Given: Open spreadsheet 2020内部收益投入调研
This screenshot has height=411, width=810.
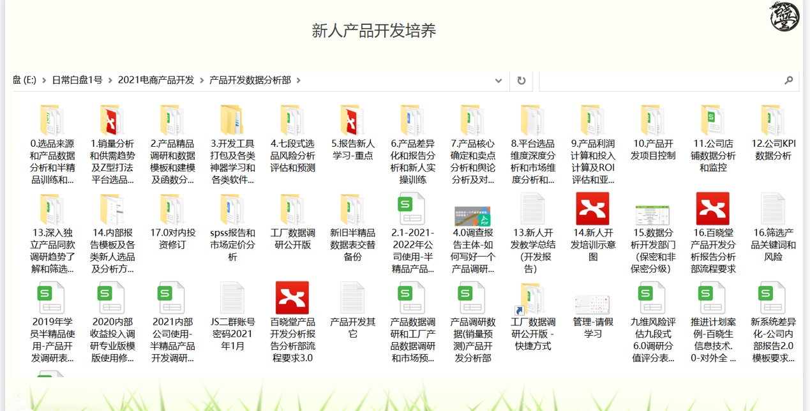Looking at the screenshot, I should click(112, 322).
